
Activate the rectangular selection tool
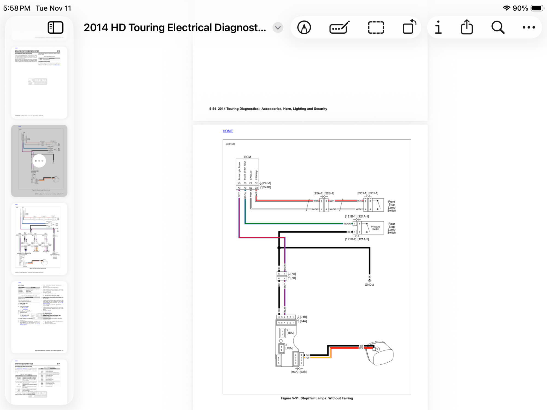click(x=376, y=28)
